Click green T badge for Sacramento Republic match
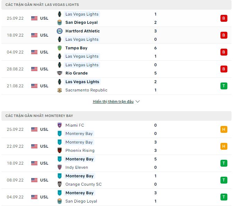 pos(224,86)
